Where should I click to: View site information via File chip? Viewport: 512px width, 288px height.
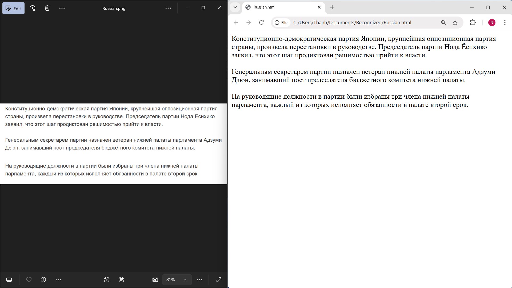click(281, 23)
